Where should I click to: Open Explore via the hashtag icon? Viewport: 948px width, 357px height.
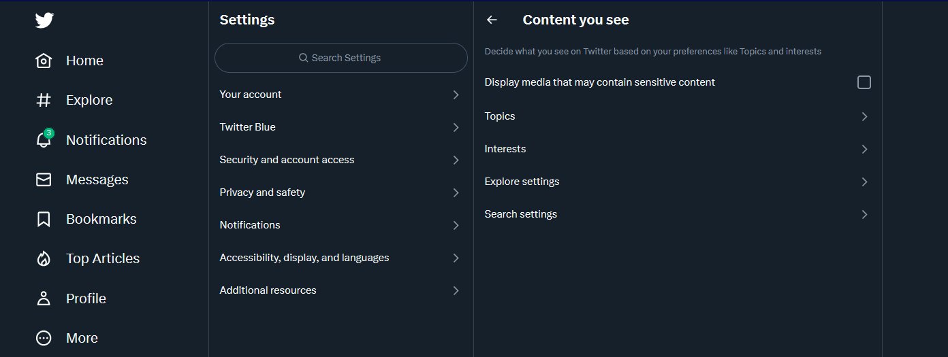click(x=44, y=100)
